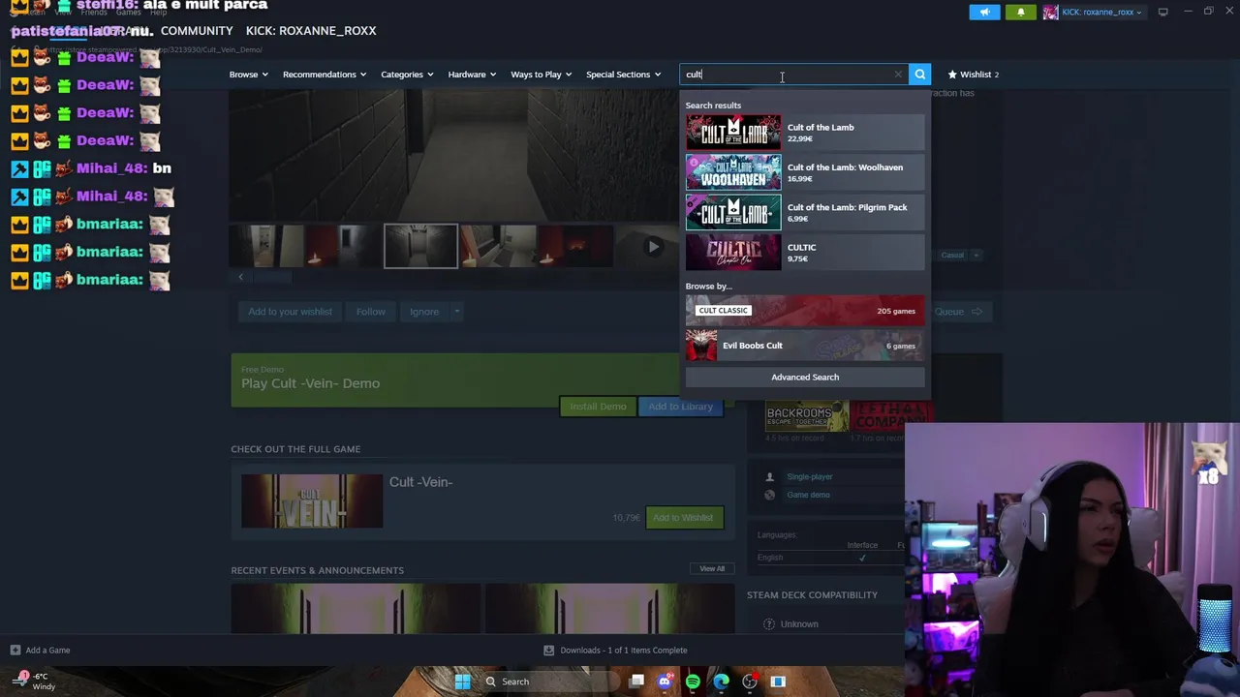Open the Wishlist star link
This screenshot has height=697, width=1240.
pyautogui.click(x=974, y=75)
